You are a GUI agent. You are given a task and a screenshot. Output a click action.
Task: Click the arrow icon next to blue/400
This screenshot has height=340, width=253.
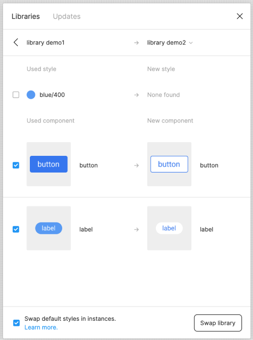point(136,95)
